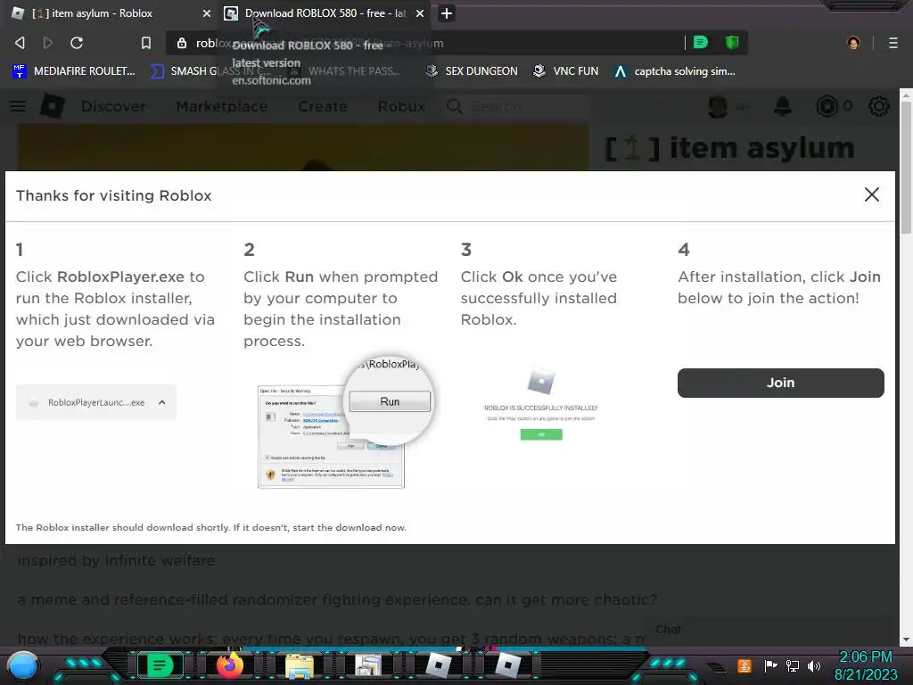Open the Marketplace page
Image resolution: width=913 pixels, height=685 pixels.
click(222, 107)
